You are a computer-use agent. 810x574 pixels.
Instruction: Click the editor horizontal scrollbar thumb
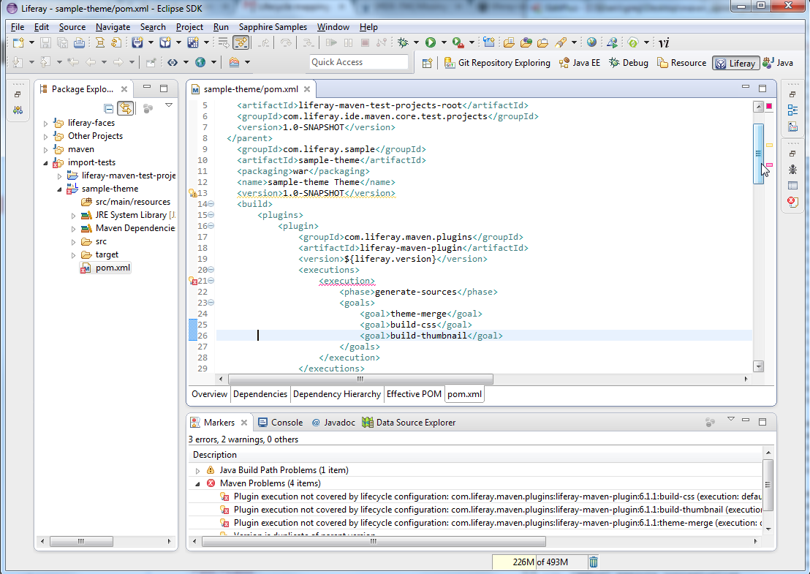360,379
